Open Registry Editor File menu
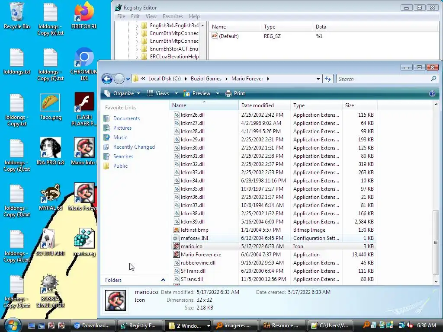The width and height of the screenshot is (443, 332). (121, 16)
